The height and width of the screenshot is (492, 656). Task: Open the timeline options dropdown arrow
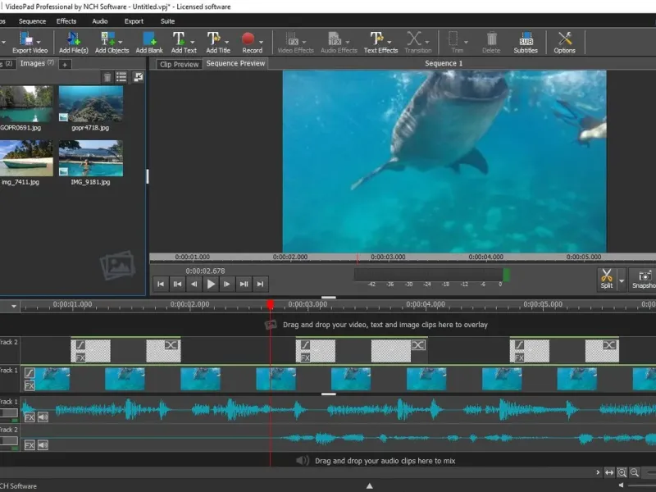(14, 306)
